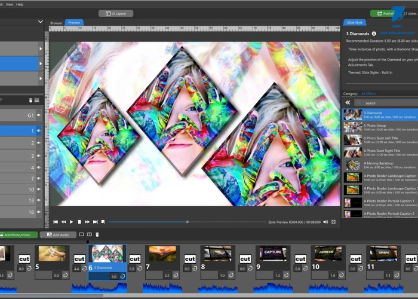Click the preview zoom icon beside playback controls
The image size is (418, 299).
(103, 222)
